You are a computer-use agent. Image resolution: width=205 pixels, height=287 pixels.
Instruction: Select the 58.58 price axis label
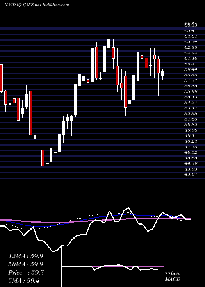pyautogui.click(x=191, y=75)
